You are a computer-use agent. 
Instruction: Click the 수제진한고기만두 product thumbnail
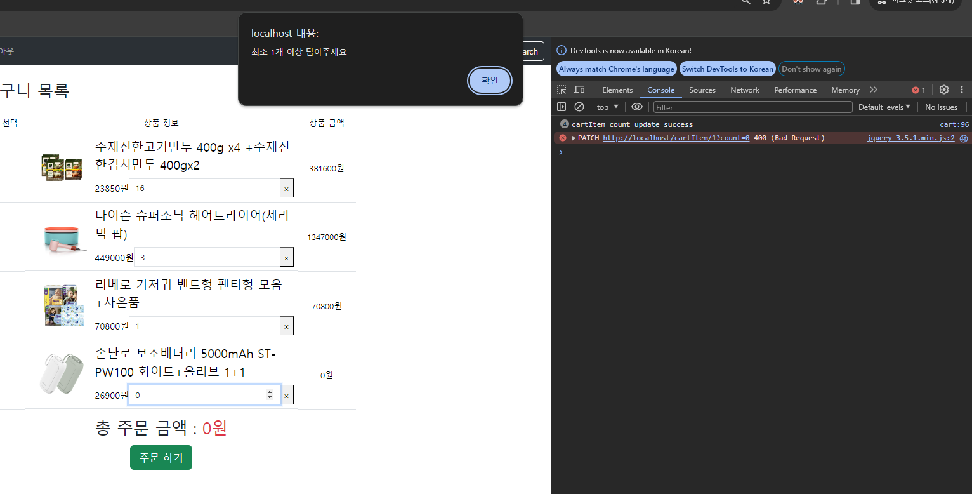62,168
